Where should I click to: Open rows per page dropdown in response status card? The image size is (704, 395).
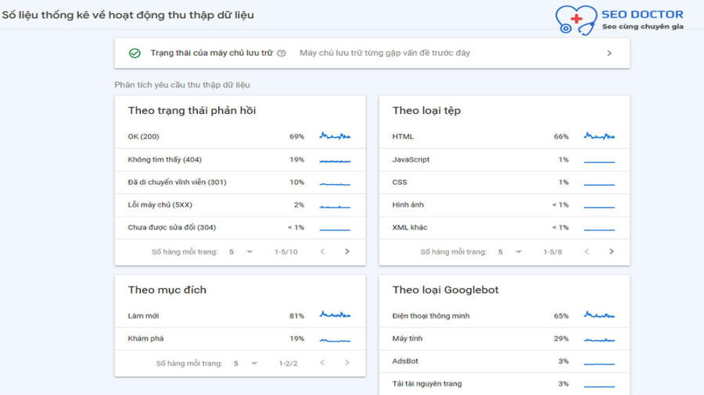[241, 251]
